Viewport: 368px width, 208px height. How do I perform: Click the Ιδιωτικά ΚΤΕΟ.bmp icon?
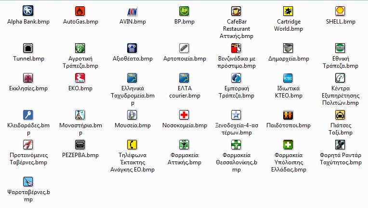(288, 78)
